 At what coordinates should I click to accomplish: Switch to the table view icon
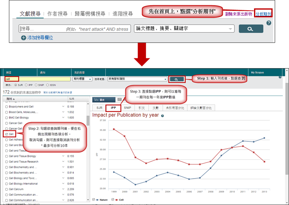120,100
